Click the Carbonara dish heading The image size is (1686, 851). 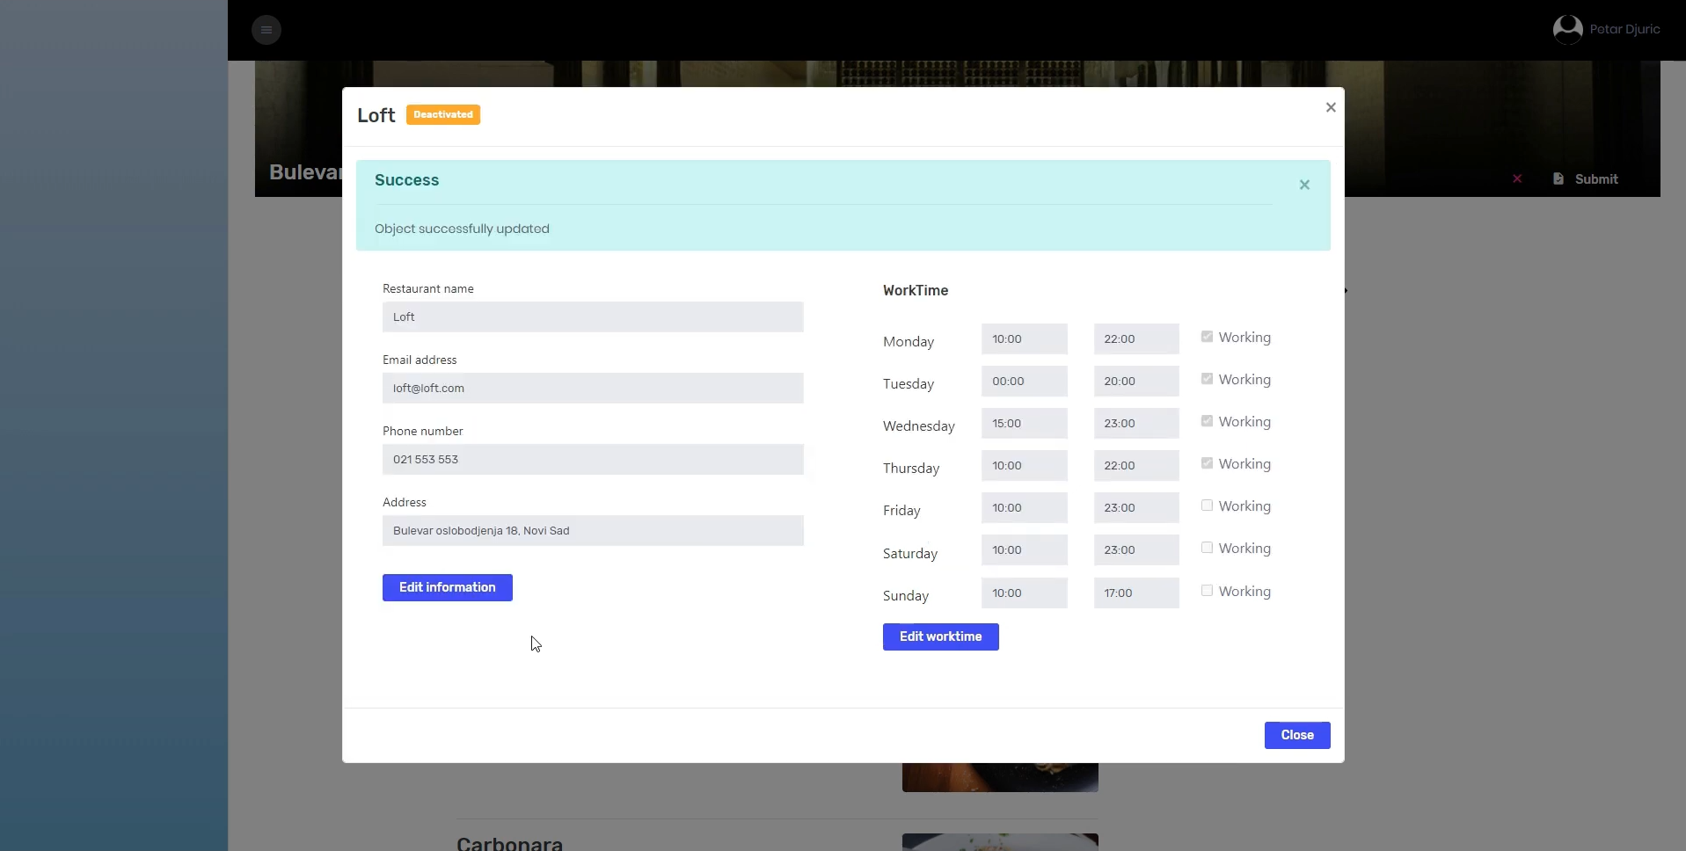[509, 843]
